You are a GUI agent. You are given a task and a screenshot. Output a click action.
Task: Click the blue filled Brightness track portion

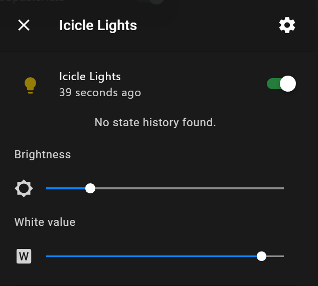pos(65,188)
